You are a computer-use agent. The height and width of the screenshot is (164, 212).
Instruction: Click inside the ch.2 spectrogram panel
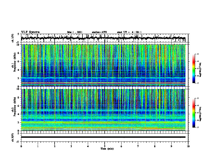click(x=103, y=110)
